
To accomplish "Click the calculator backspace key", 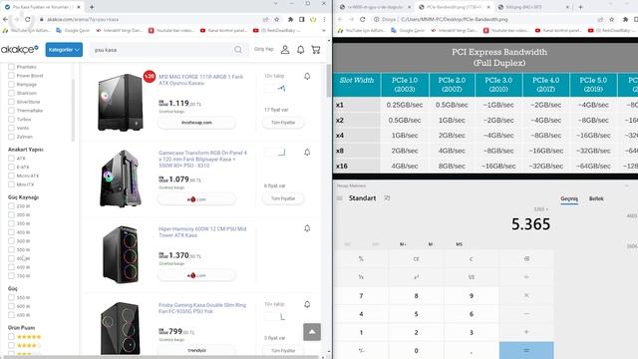I will coord(526,259).
